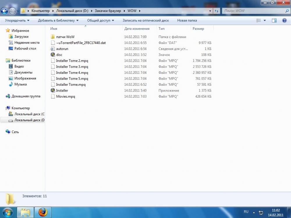This screenshot has width=291, height=218.
Task: Click the change view icon
Action: [x=258, y=20]
